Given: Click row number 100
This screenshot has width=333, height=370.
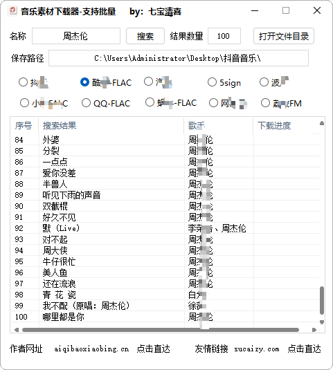Looking at the screenshot, I should point(21,317).
